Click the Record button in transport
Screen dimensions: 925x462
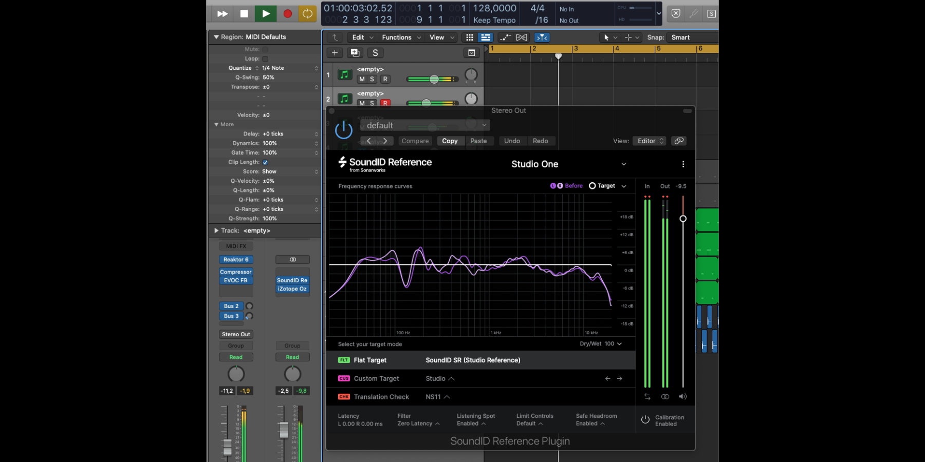[287, 14]
